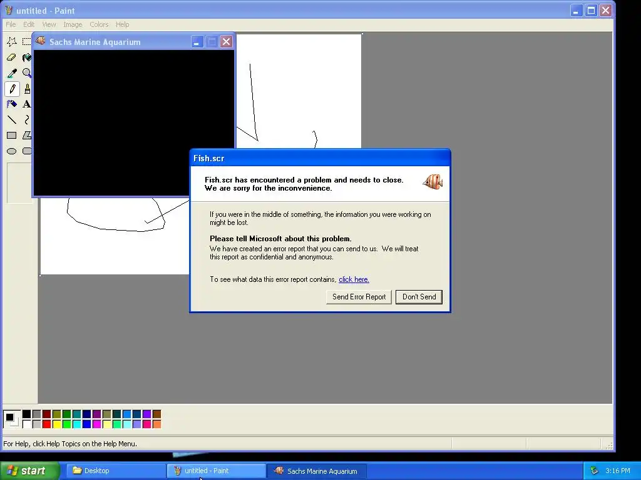Select the light gray color swatch
This screenshot has height=480, width=641.
37,424
